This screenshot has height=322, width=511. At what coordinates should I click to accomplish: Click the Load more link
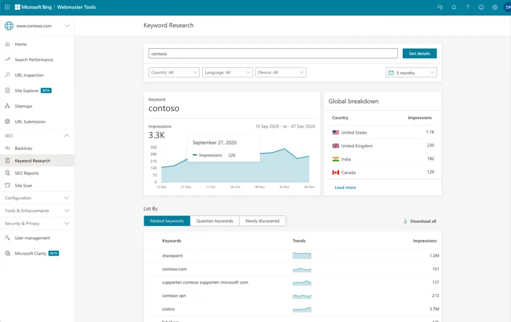coord(345,187)
